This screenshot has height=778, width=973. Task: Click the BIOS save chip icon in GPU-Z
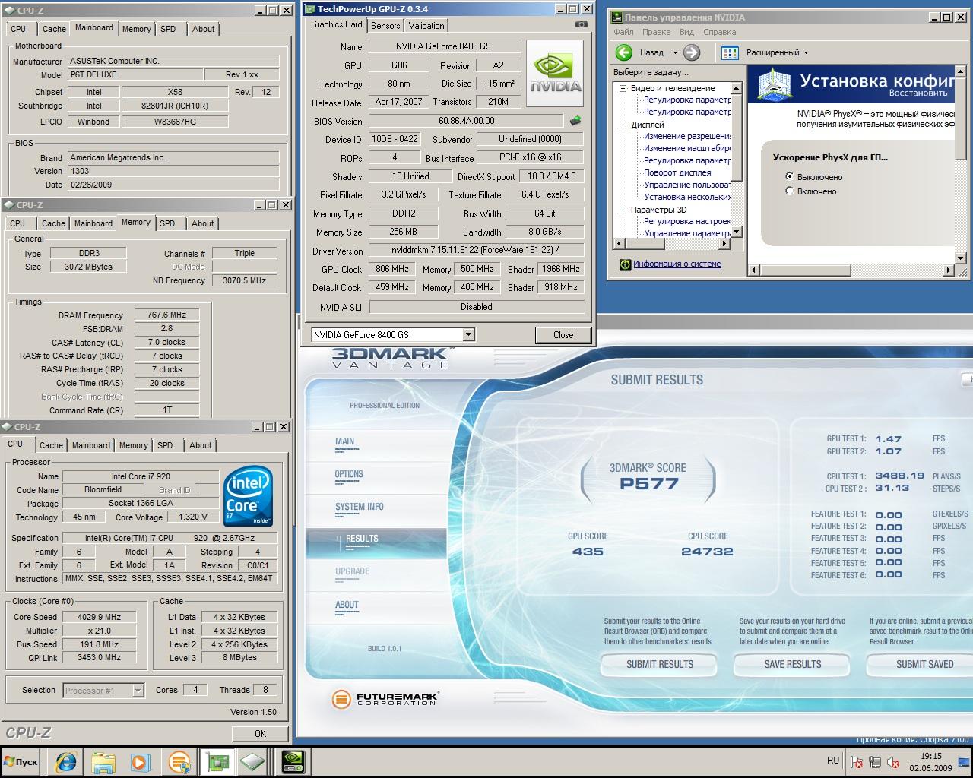click(x=575, y=121)
